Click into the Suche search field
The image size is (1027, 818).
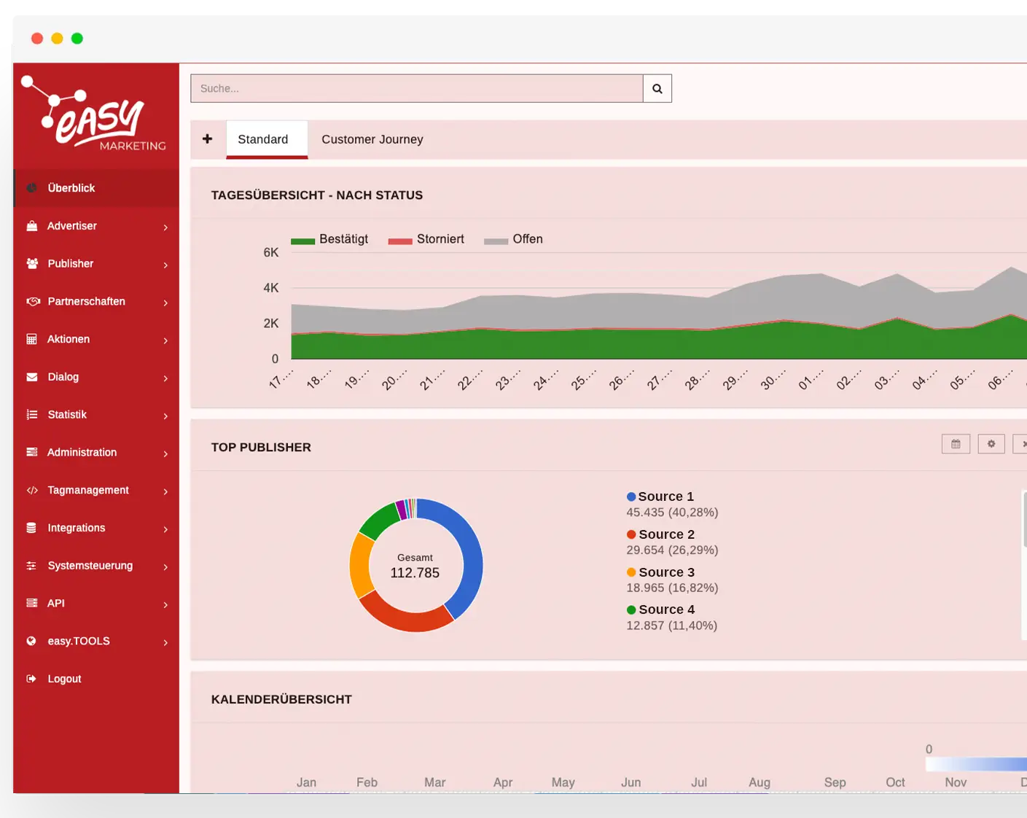[416, 88]
